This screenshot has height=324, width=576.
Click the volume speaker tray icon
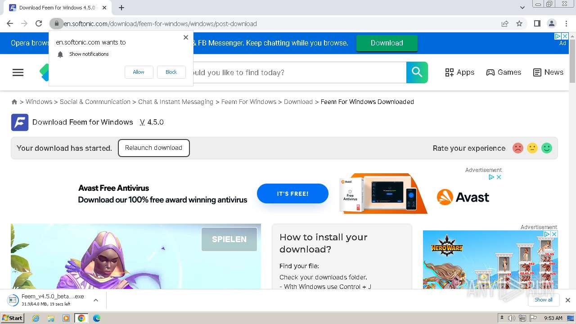512,318
